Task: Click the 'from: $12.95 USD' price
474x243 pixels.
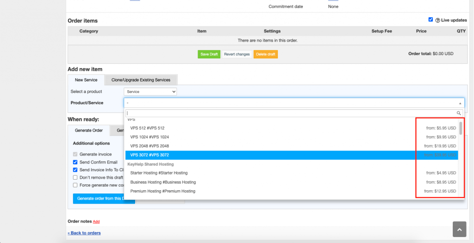Action: (x=440, y=191)
